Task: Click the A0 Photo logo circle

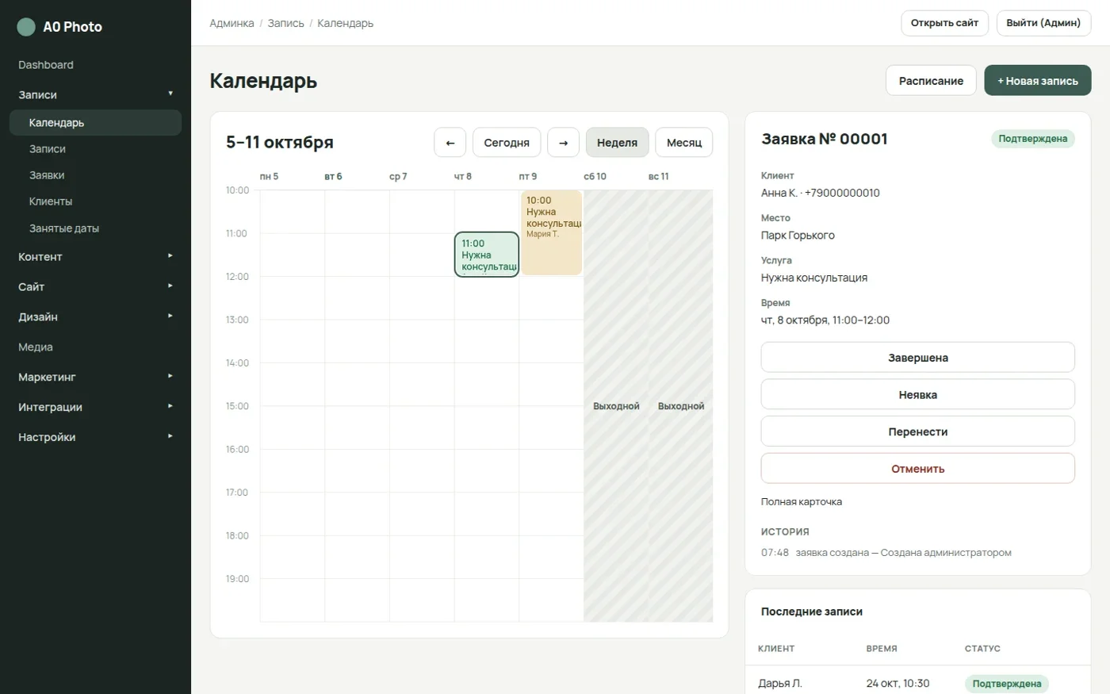Action: tap(26, 27)
